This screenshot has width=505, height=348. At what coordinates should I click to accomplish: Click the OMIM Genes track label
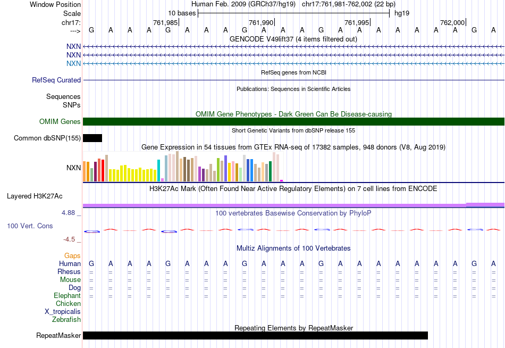coord(60,122)
